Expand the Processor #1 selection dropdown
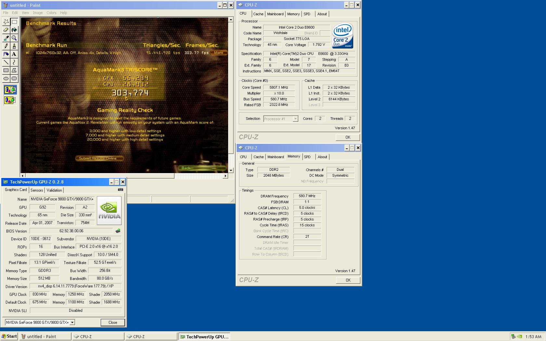546x341 pixels. [x=295, y=119]
